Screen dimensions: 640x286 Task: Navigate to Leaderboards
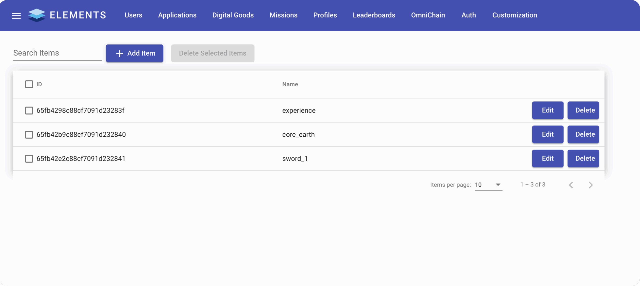pos(374,15)
